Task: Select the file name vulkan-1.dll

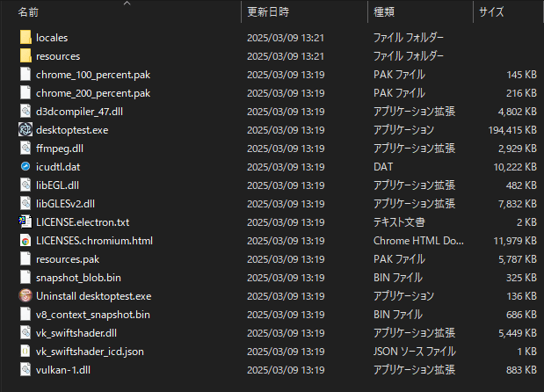Action: click(x=63, y=370)
